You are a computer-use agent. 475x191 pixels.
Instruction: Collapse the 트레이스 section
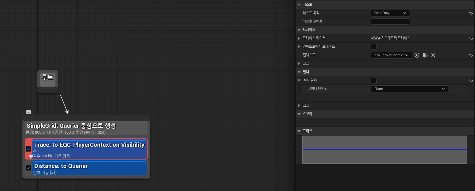point(299,30)
